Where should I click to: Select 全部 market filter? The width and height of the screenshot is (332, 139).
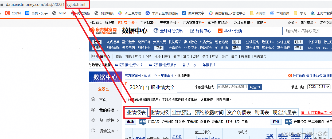pos(143,122)
